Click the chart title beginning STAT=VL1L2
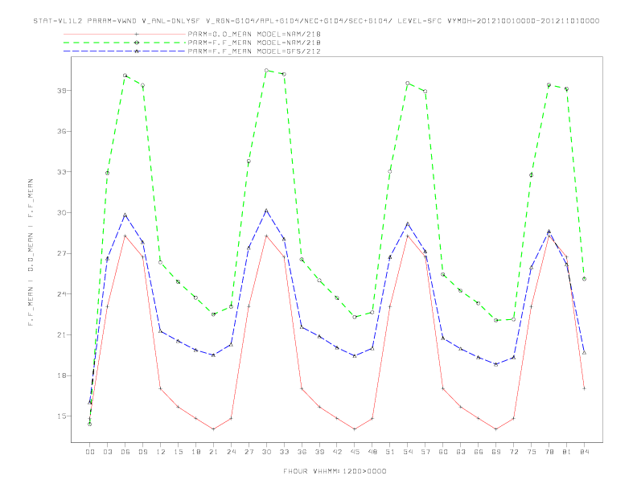637x492 pixels. point(316,21)
